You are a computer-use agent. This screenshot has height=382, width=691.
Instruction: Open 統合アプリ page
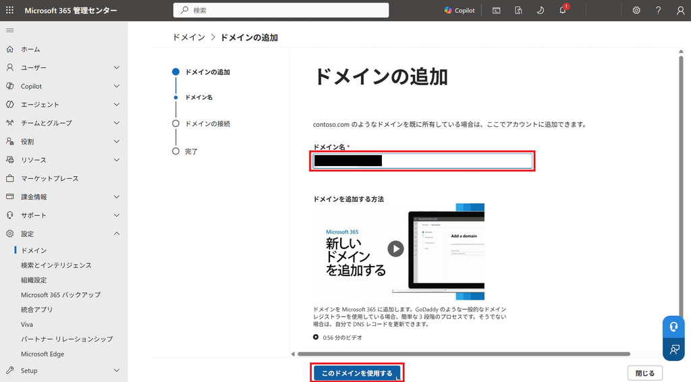37,310
